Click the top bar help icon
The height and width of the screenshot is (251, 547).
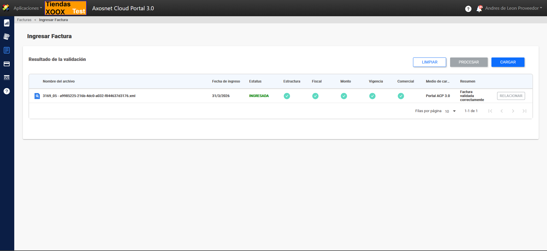point(468,9)
